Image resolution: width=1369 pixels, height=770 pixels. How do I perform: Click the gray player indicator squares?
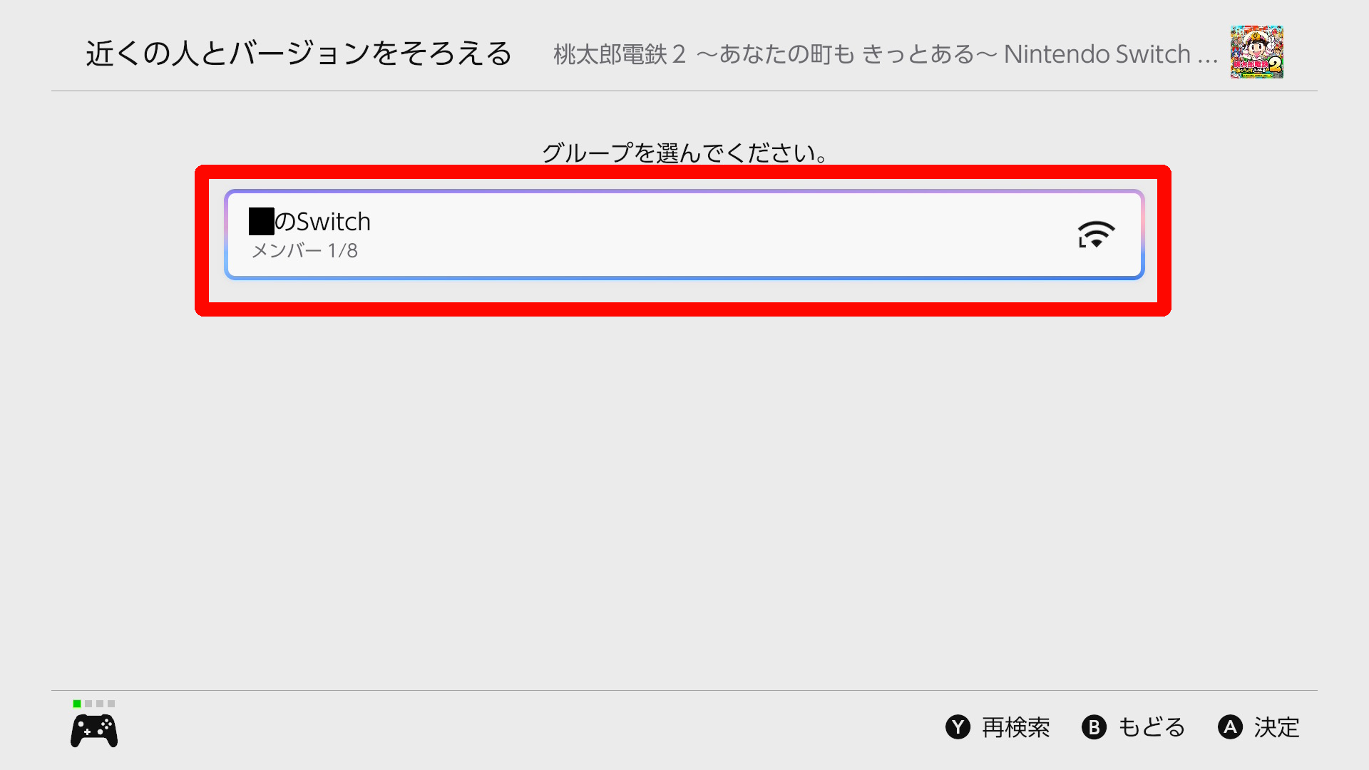pyautogui.click(x=100, y=704)
